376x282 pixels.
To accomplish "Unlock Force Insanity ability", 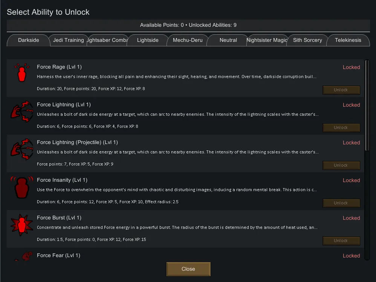I will tap(341, 203).
